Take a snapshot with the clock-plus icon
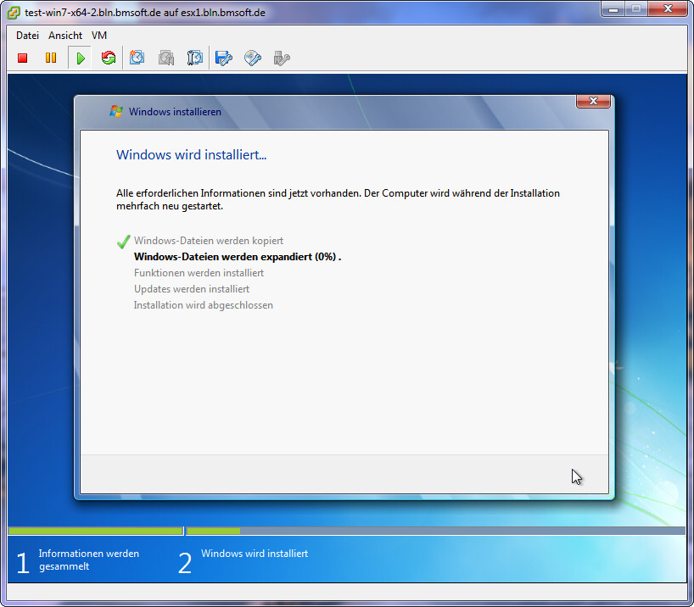The image size is (694, 607). tap(137, 58)
